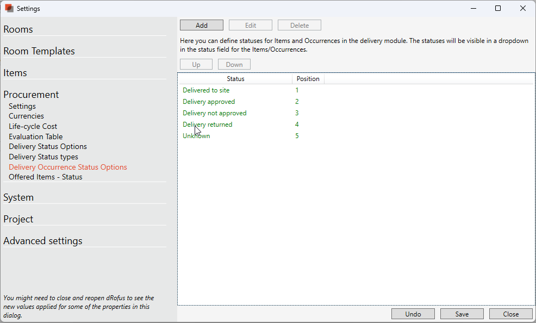
Task: Select Evaluation Table option
Action: coord(35,136)
